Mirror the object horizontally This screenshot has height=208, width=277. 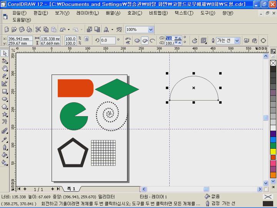click(128, 38)
